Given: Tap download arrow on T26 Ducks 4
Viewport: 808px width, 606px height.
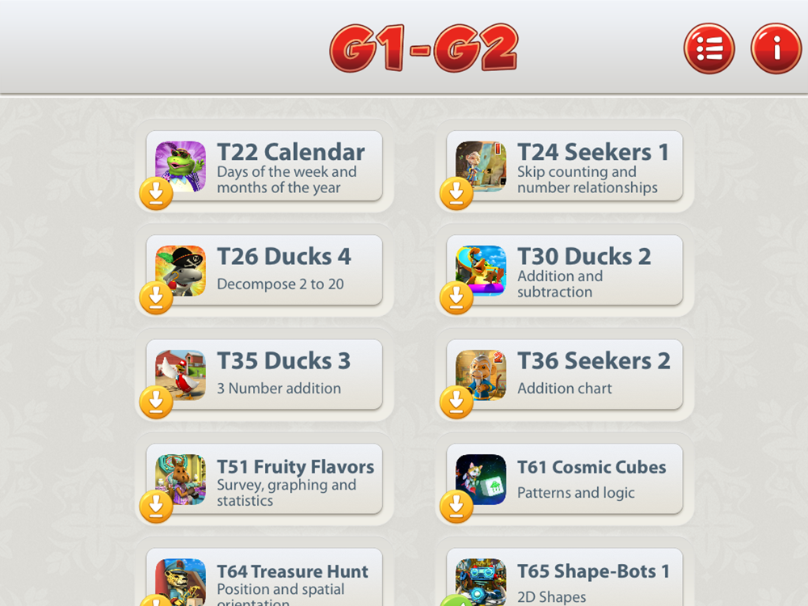Looking at the screenshot, I should click(156, 298).
